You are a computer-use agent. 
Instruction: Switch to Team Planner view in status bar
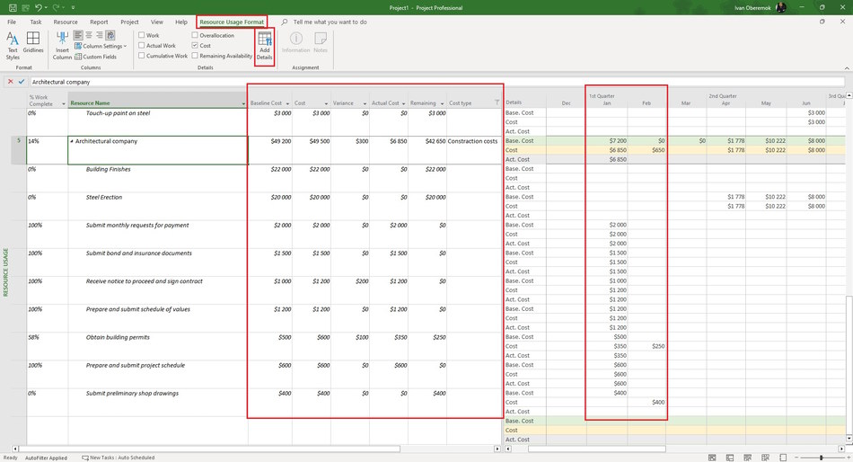(x=747, y=458)
